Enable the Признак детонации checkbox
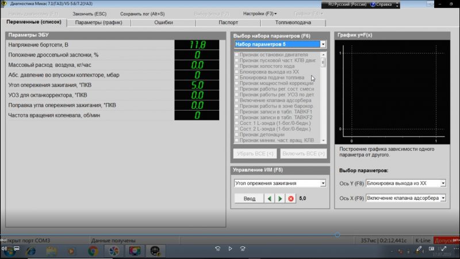Screen dimensions: 460x259 236,134
